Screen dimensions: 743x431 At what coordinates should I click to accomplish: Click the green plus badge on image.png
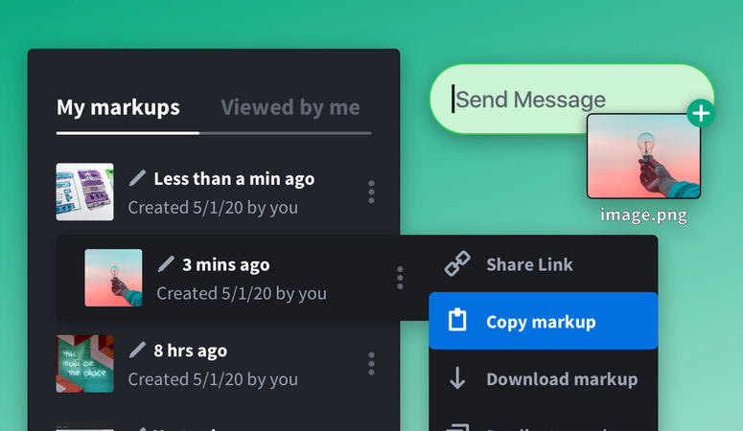pos(701,113)
